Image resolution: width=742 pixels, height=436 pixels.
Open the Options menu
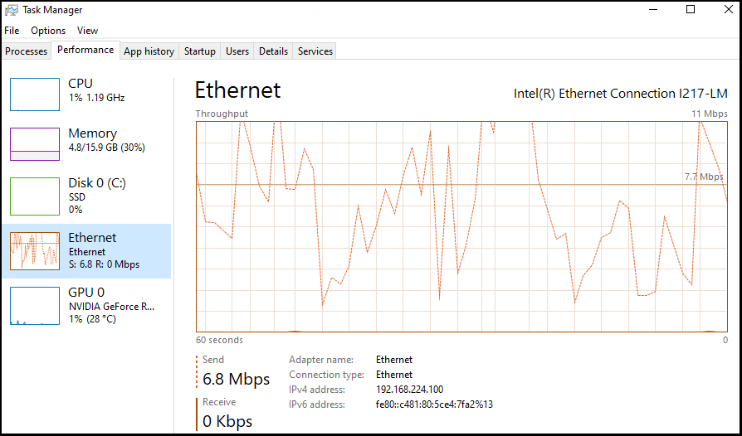pyautogui.click(x=48, y=31)
